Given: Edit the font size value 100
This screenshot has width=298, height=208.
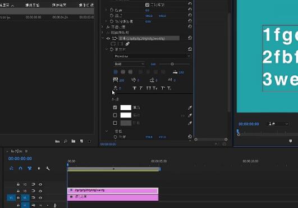Looking at the screenshot, I should (x=153, y=64).
